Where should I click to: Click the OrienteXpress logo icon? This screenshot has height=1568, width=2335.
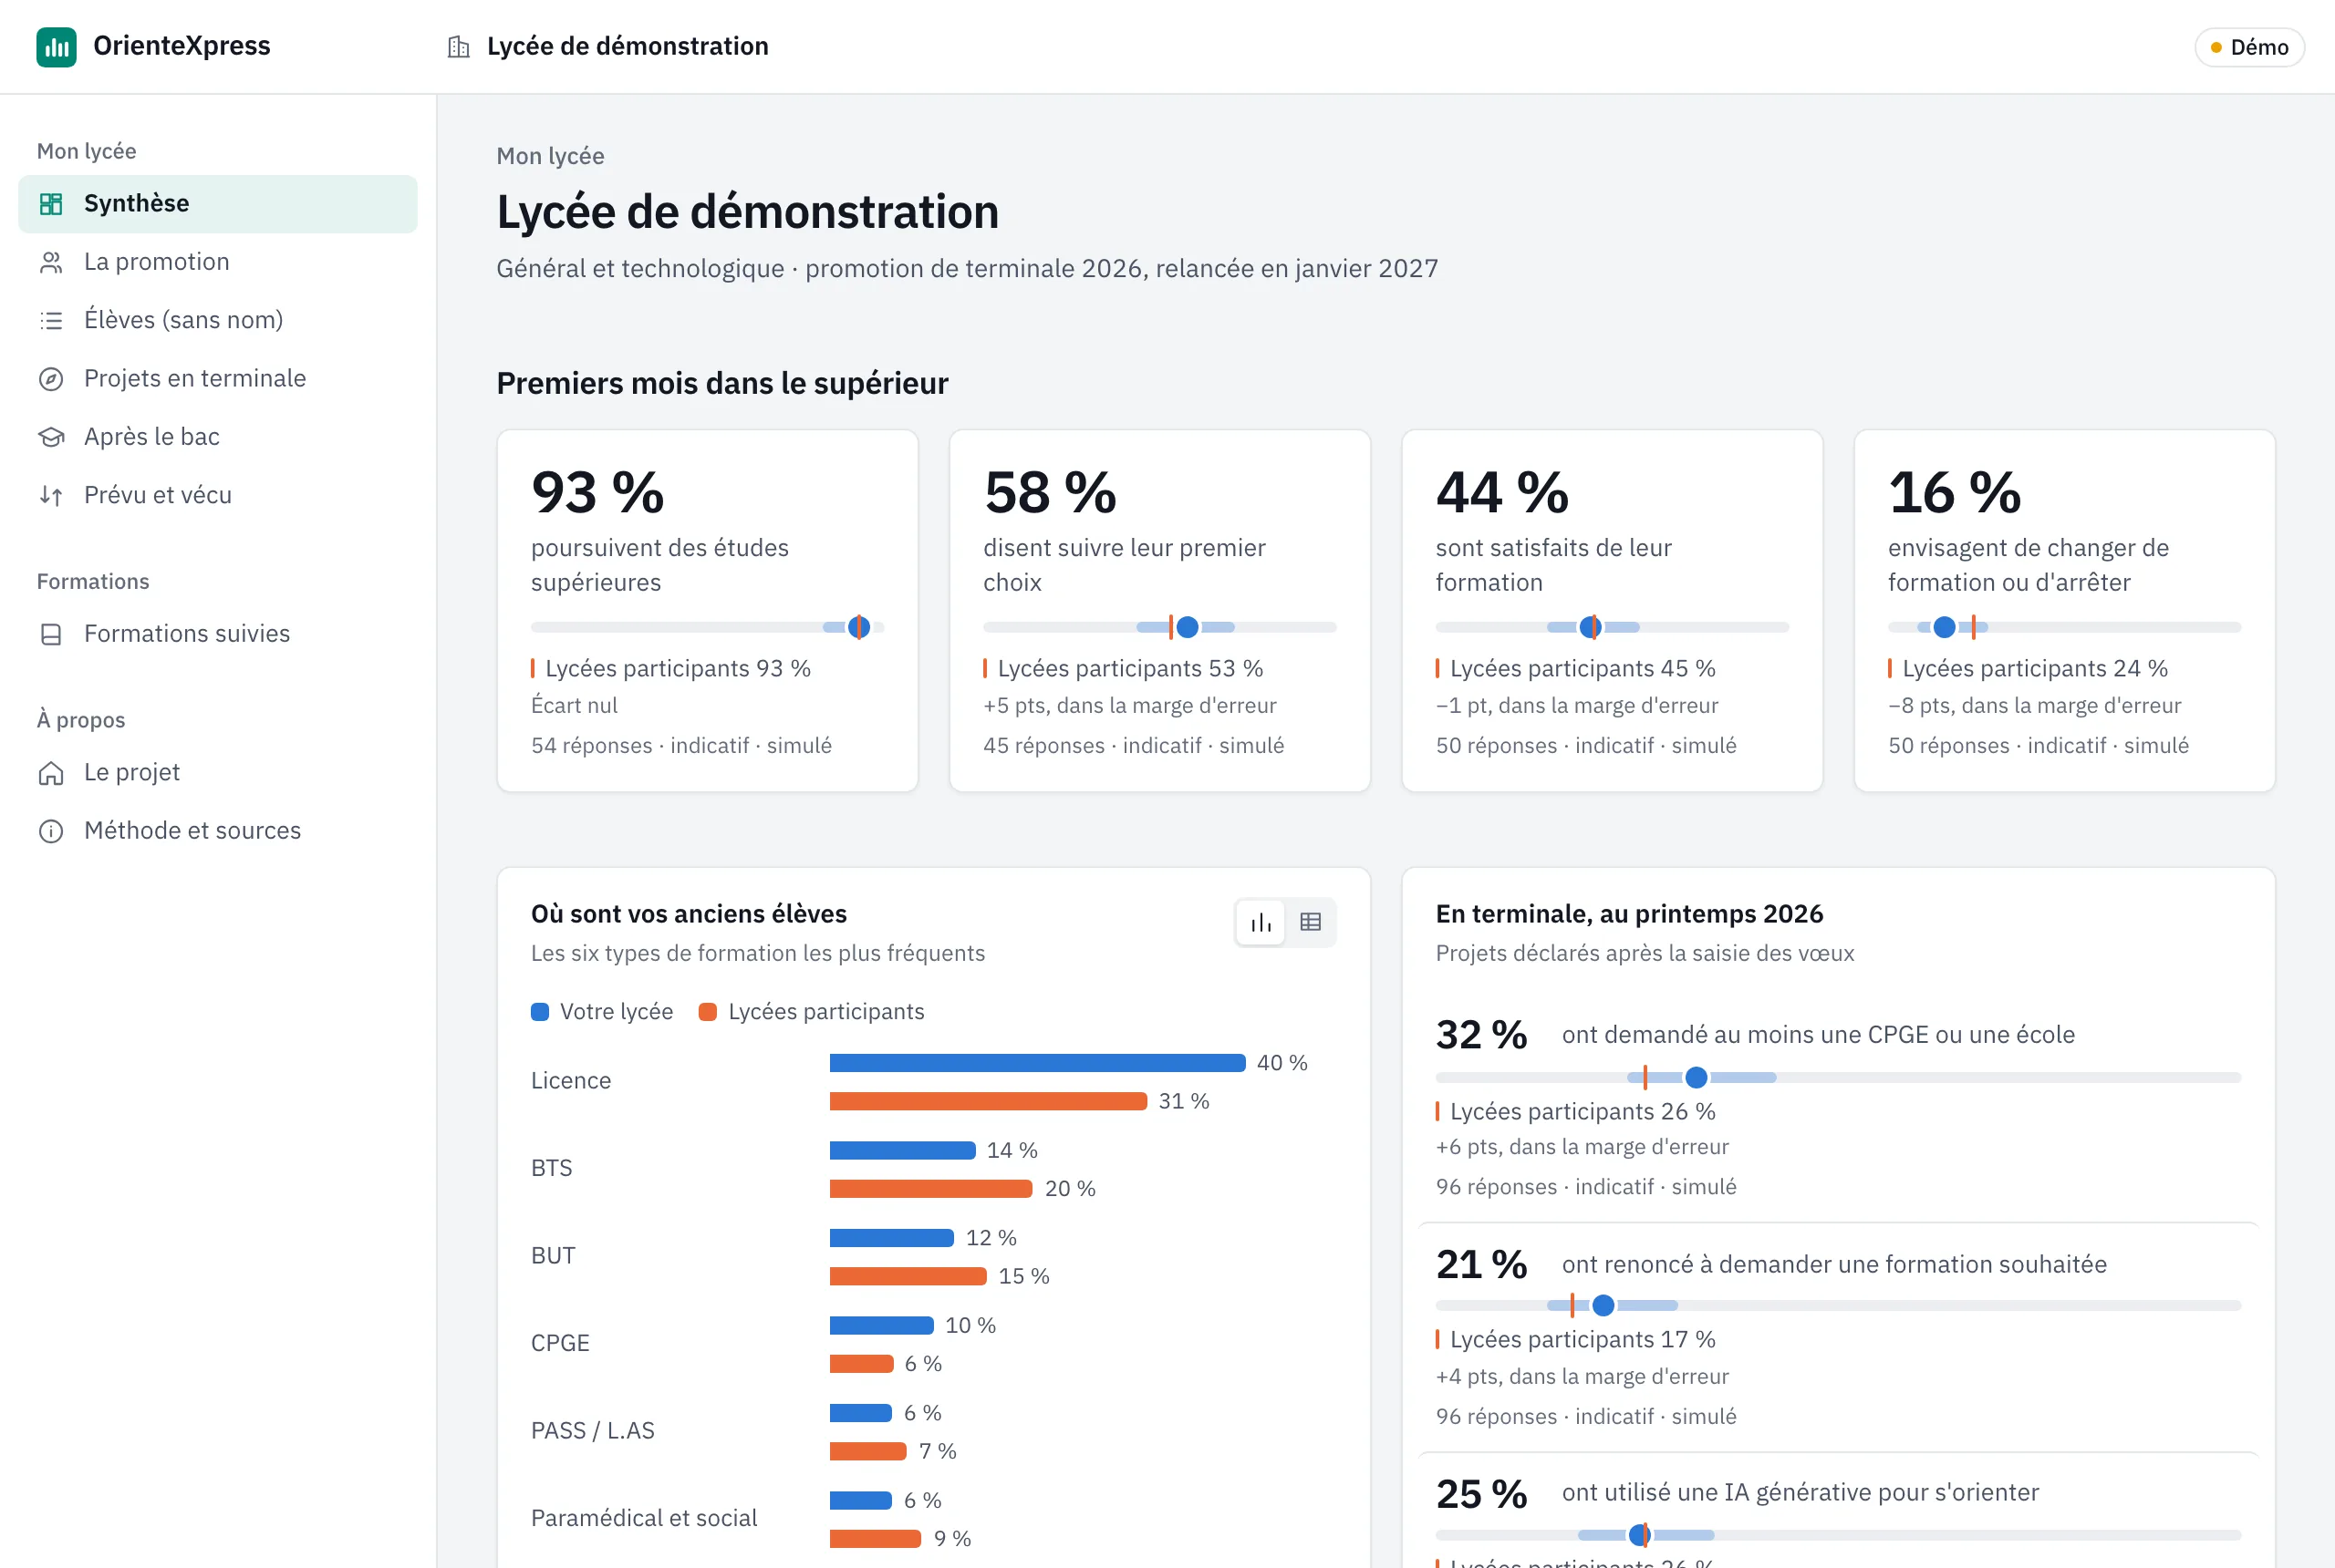click(x=56, y=47)
